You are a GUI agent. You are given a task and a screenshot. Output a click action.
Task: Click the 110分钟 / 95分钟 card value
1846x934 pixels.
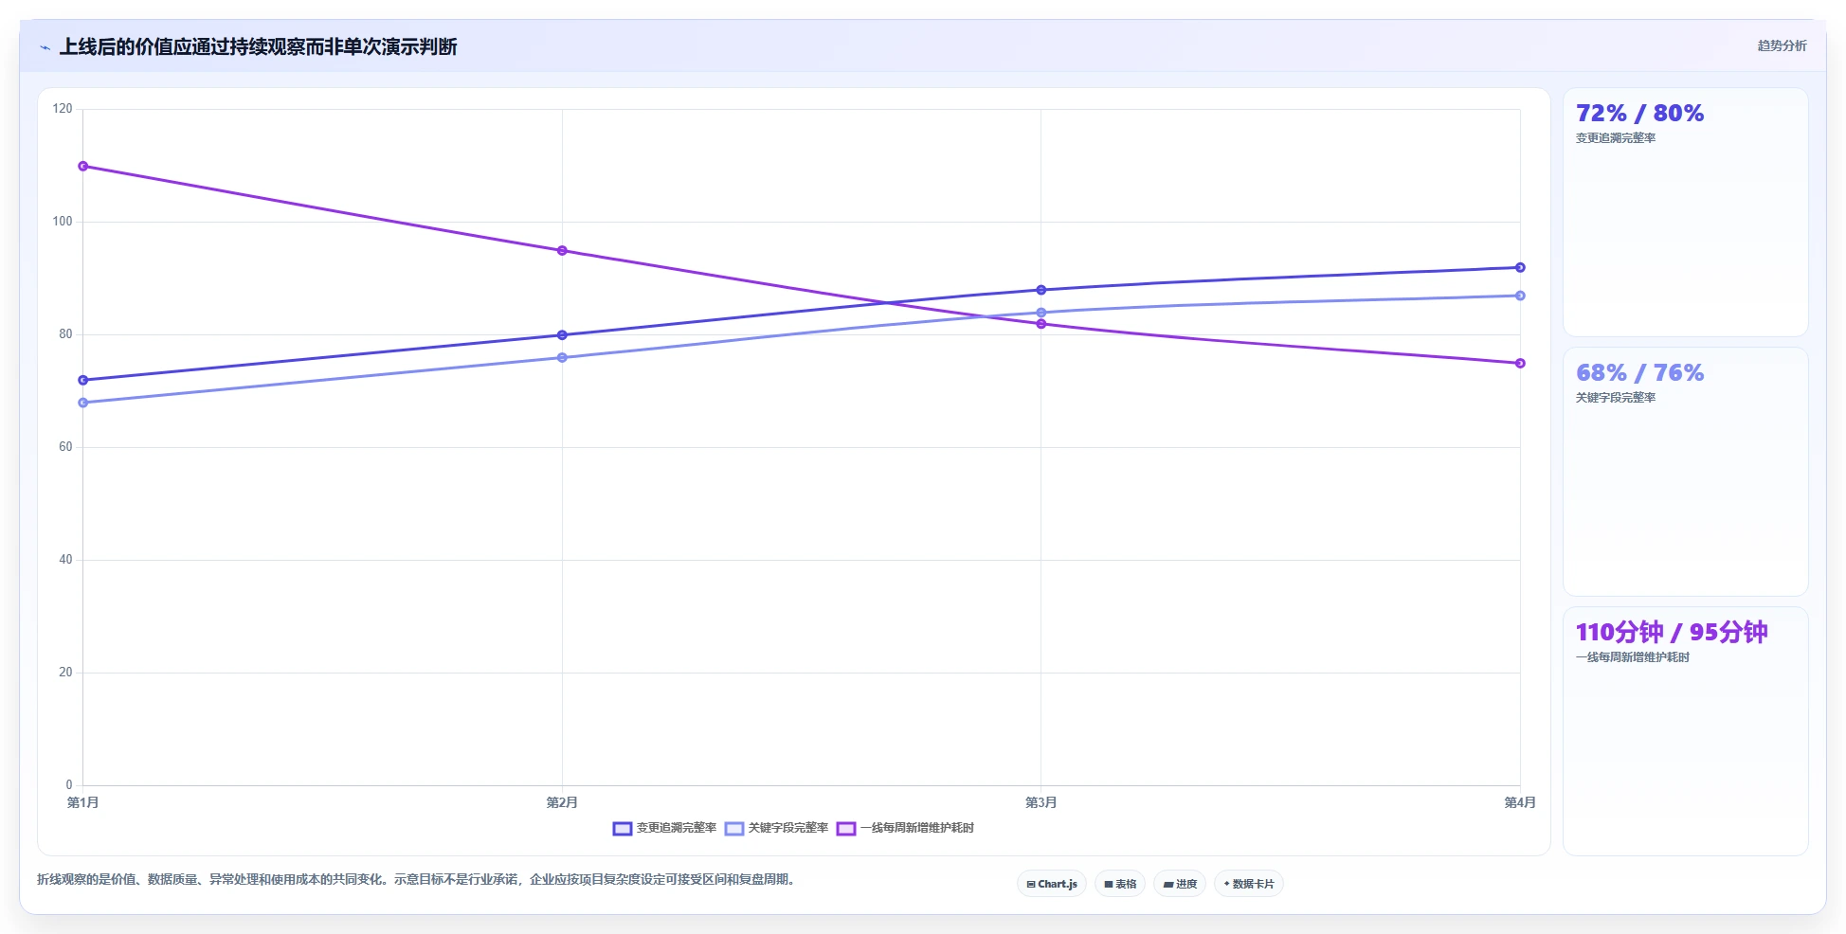[x=1672, y=633]
